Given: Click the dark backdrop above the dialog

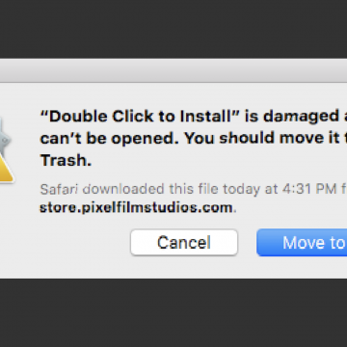Looking at the screenshot, I should 173,29.
